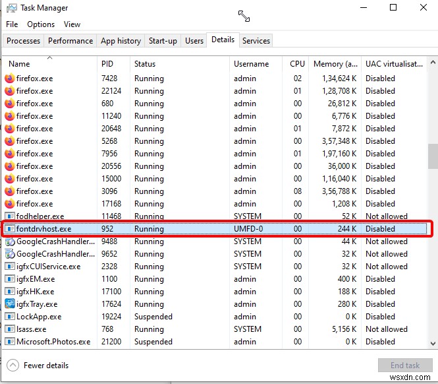Screen dimensions: 438x384
Task: Click the scrollbar down arrow
Action: [433, 343]
